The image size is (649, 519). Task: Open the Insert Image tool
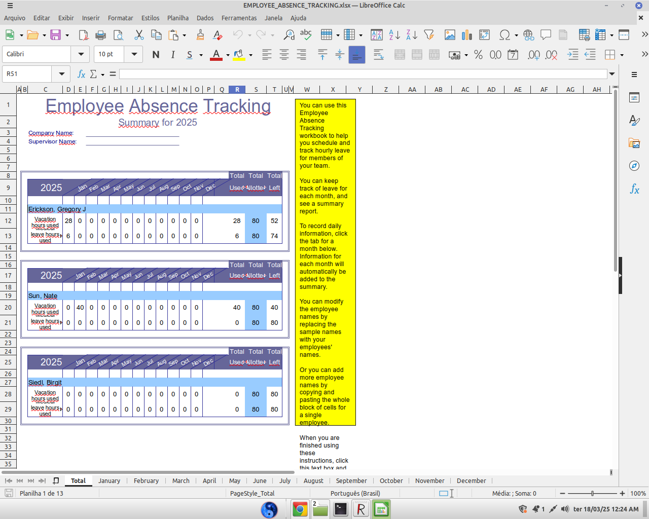pos(450,35)
